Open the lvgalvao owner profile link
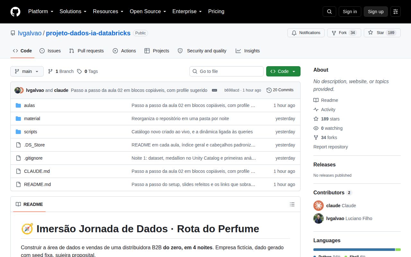 point(30,33)
